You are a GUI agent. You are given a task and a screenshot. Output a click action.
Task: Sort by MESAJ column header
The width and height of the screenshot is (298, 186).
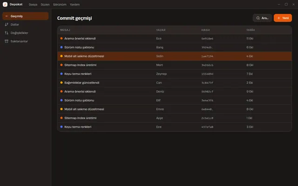click(x=65, y=30)
